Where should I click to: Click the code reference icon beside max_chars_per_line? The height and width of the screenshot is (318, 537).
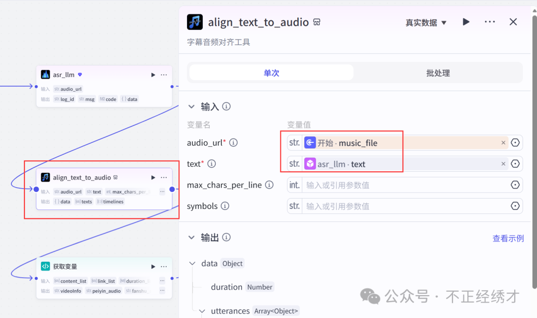tap(515, 185)
